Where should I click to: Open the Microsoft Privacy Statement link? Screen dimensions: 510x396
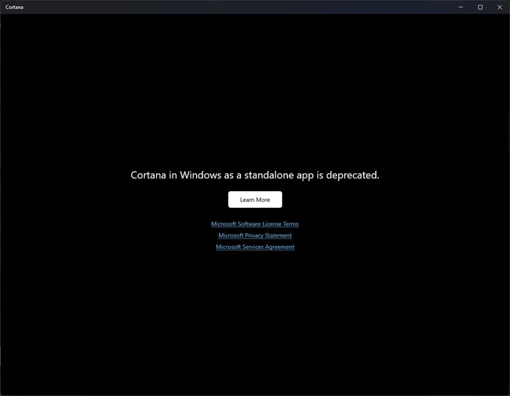pyautogui.click(x=255, y=235)
